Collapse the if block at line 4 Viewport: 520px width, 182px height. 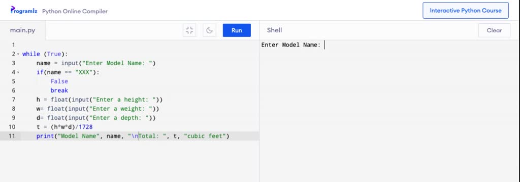pos(18,72)
